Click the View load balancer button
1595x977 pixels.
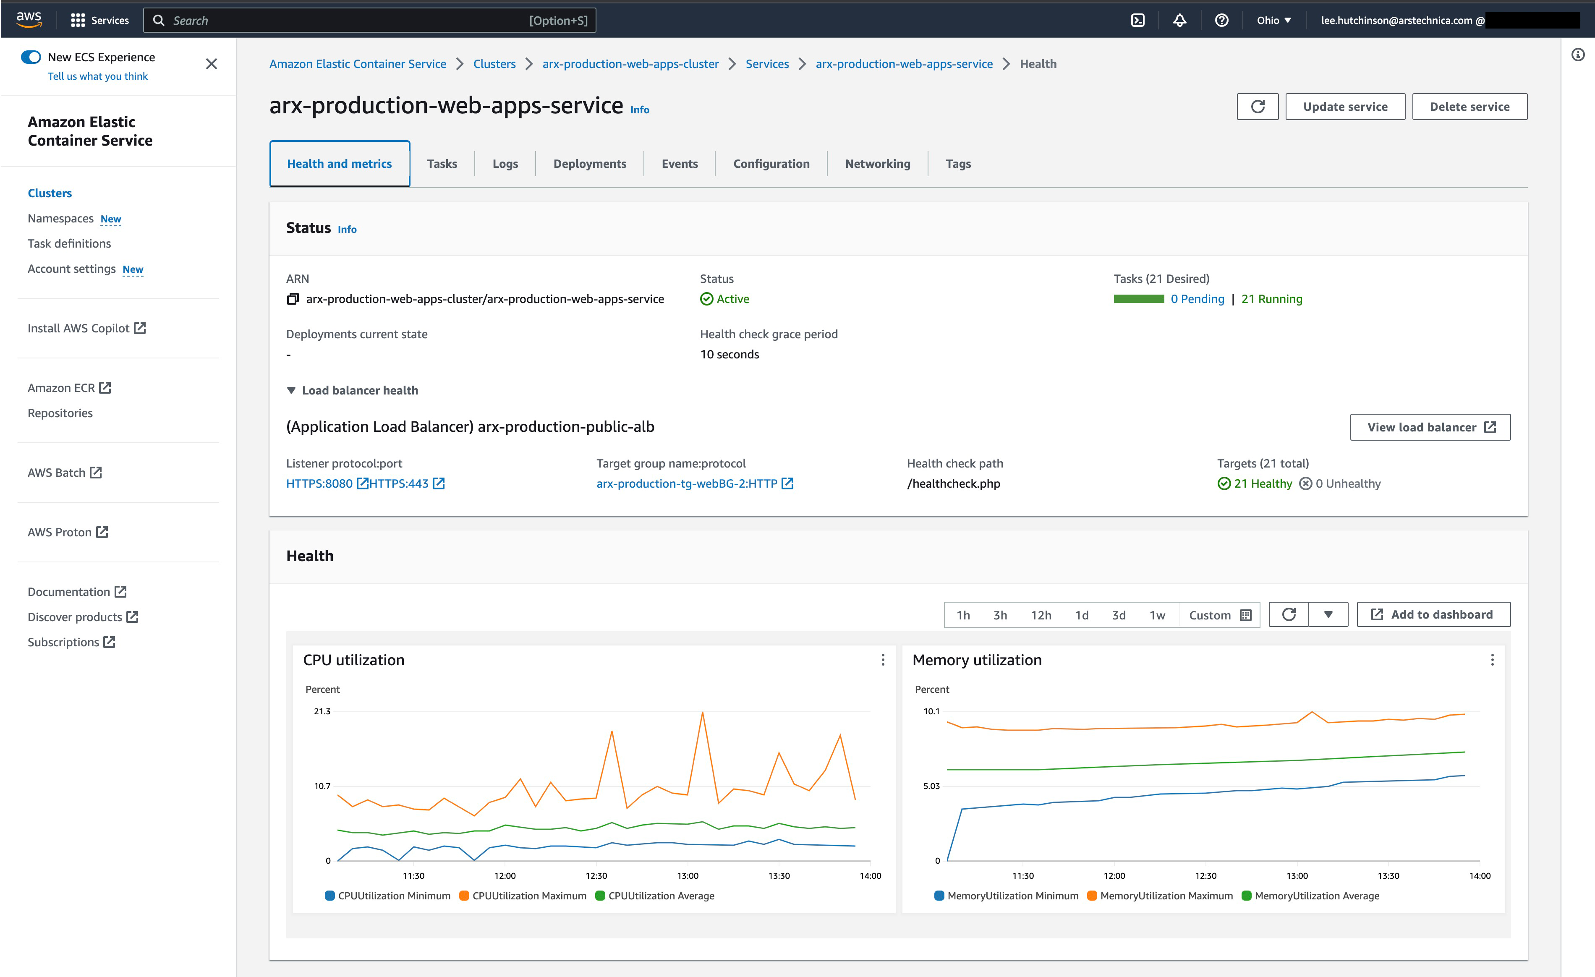point(1429,427)
